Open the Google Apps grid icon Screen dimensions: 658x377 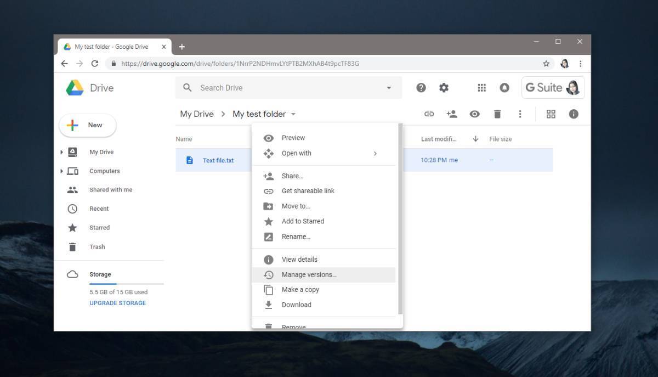[481, 87]
